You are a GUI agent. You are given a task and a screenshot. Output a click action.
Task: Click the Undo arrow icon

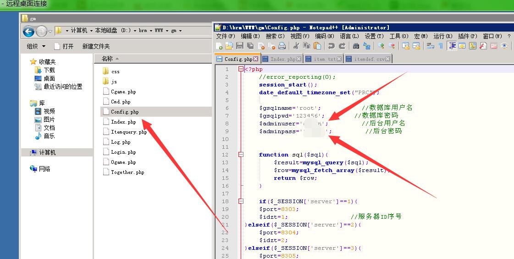(x=331, y=46)
